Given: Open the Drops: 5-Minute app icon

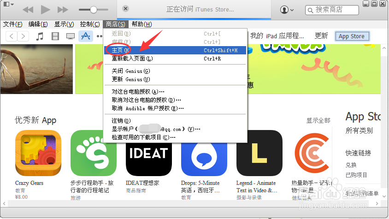Looking at the screenshot, I should coord(204,160).
